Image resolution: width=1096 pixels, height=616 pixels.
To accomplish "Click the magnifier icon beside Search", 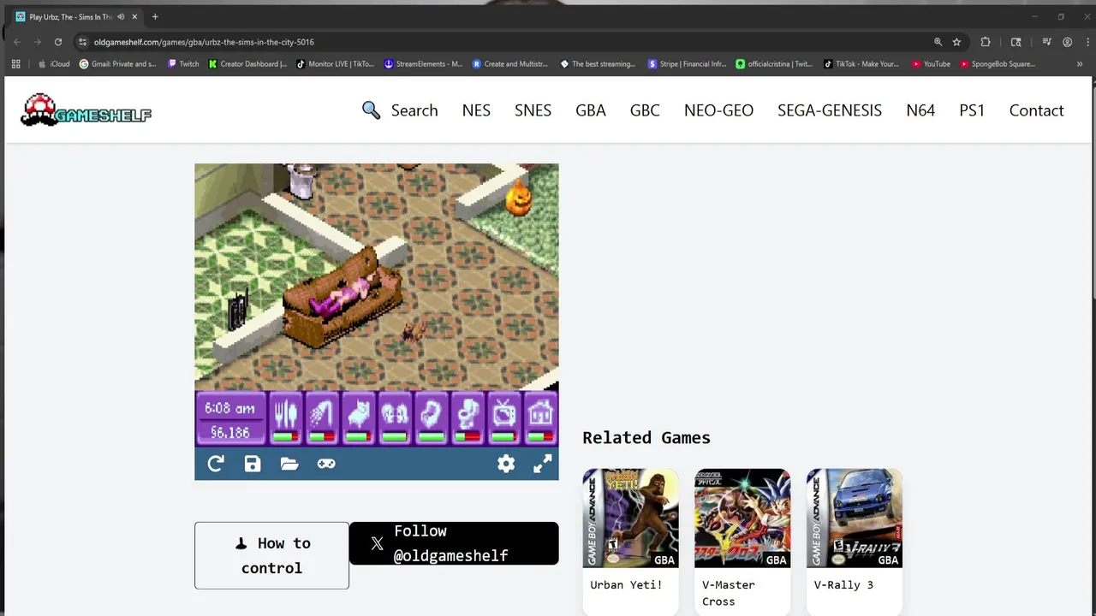I will 371,110.
